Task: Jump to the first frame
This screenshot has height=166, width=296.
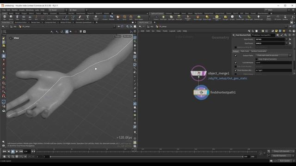Action: pyautogui.click(x=4, y=151)
